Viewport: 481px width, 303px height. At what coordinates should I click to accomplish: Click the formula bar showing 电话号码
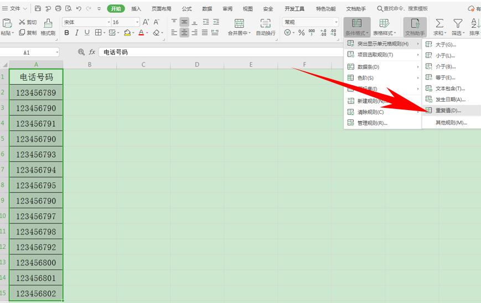(221, 52)
